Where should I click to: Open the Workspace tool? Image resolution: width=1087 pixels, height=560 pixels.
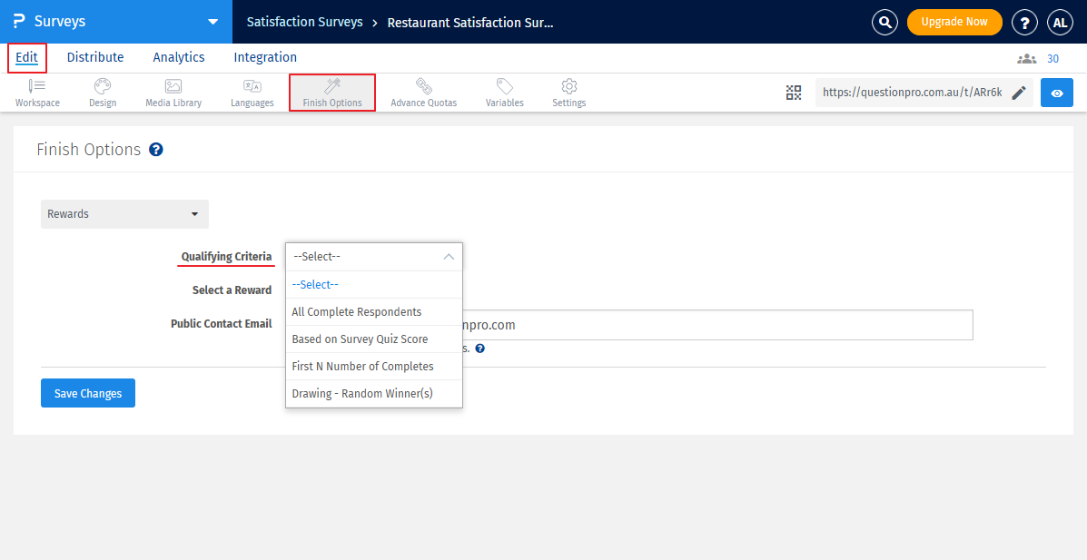[x=37, y=93]
